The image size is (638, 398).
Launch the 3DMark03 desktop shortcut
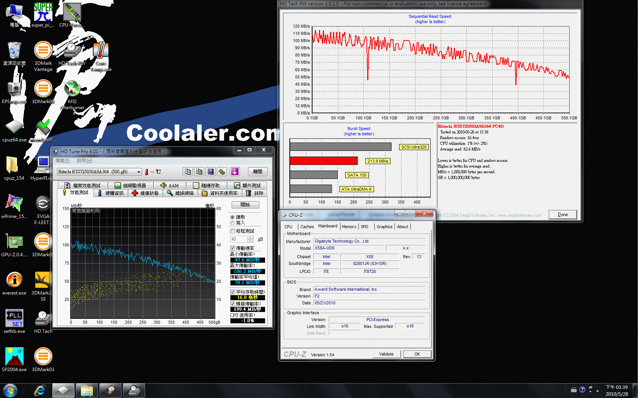pos(43,360)
